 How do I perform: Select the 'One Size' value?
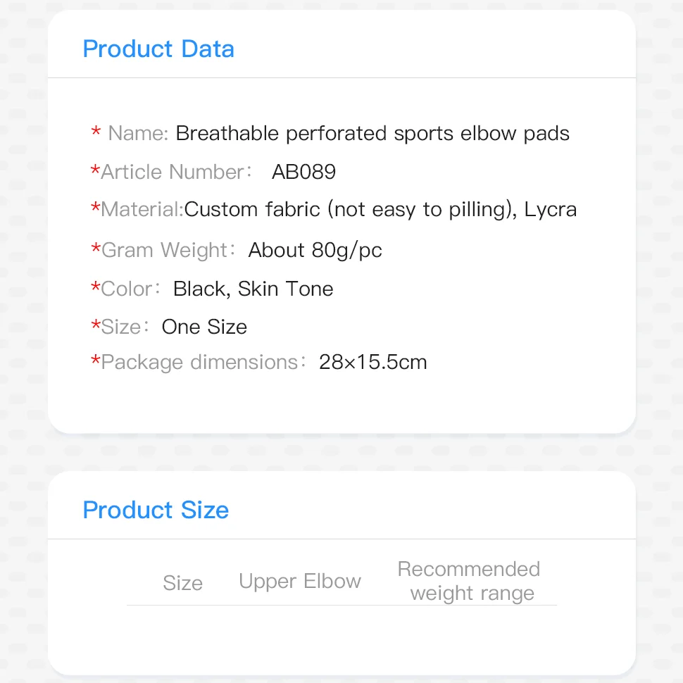tap(204, 327)
